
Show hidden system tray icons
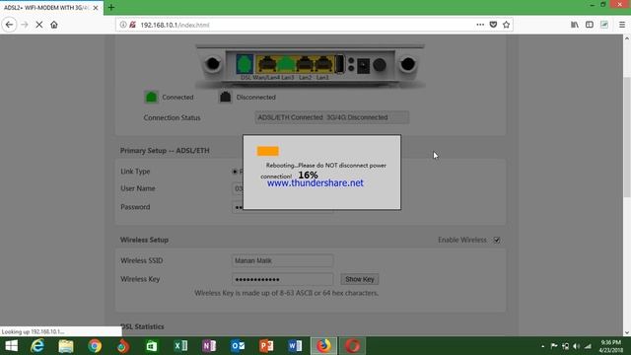pos(543,346)
